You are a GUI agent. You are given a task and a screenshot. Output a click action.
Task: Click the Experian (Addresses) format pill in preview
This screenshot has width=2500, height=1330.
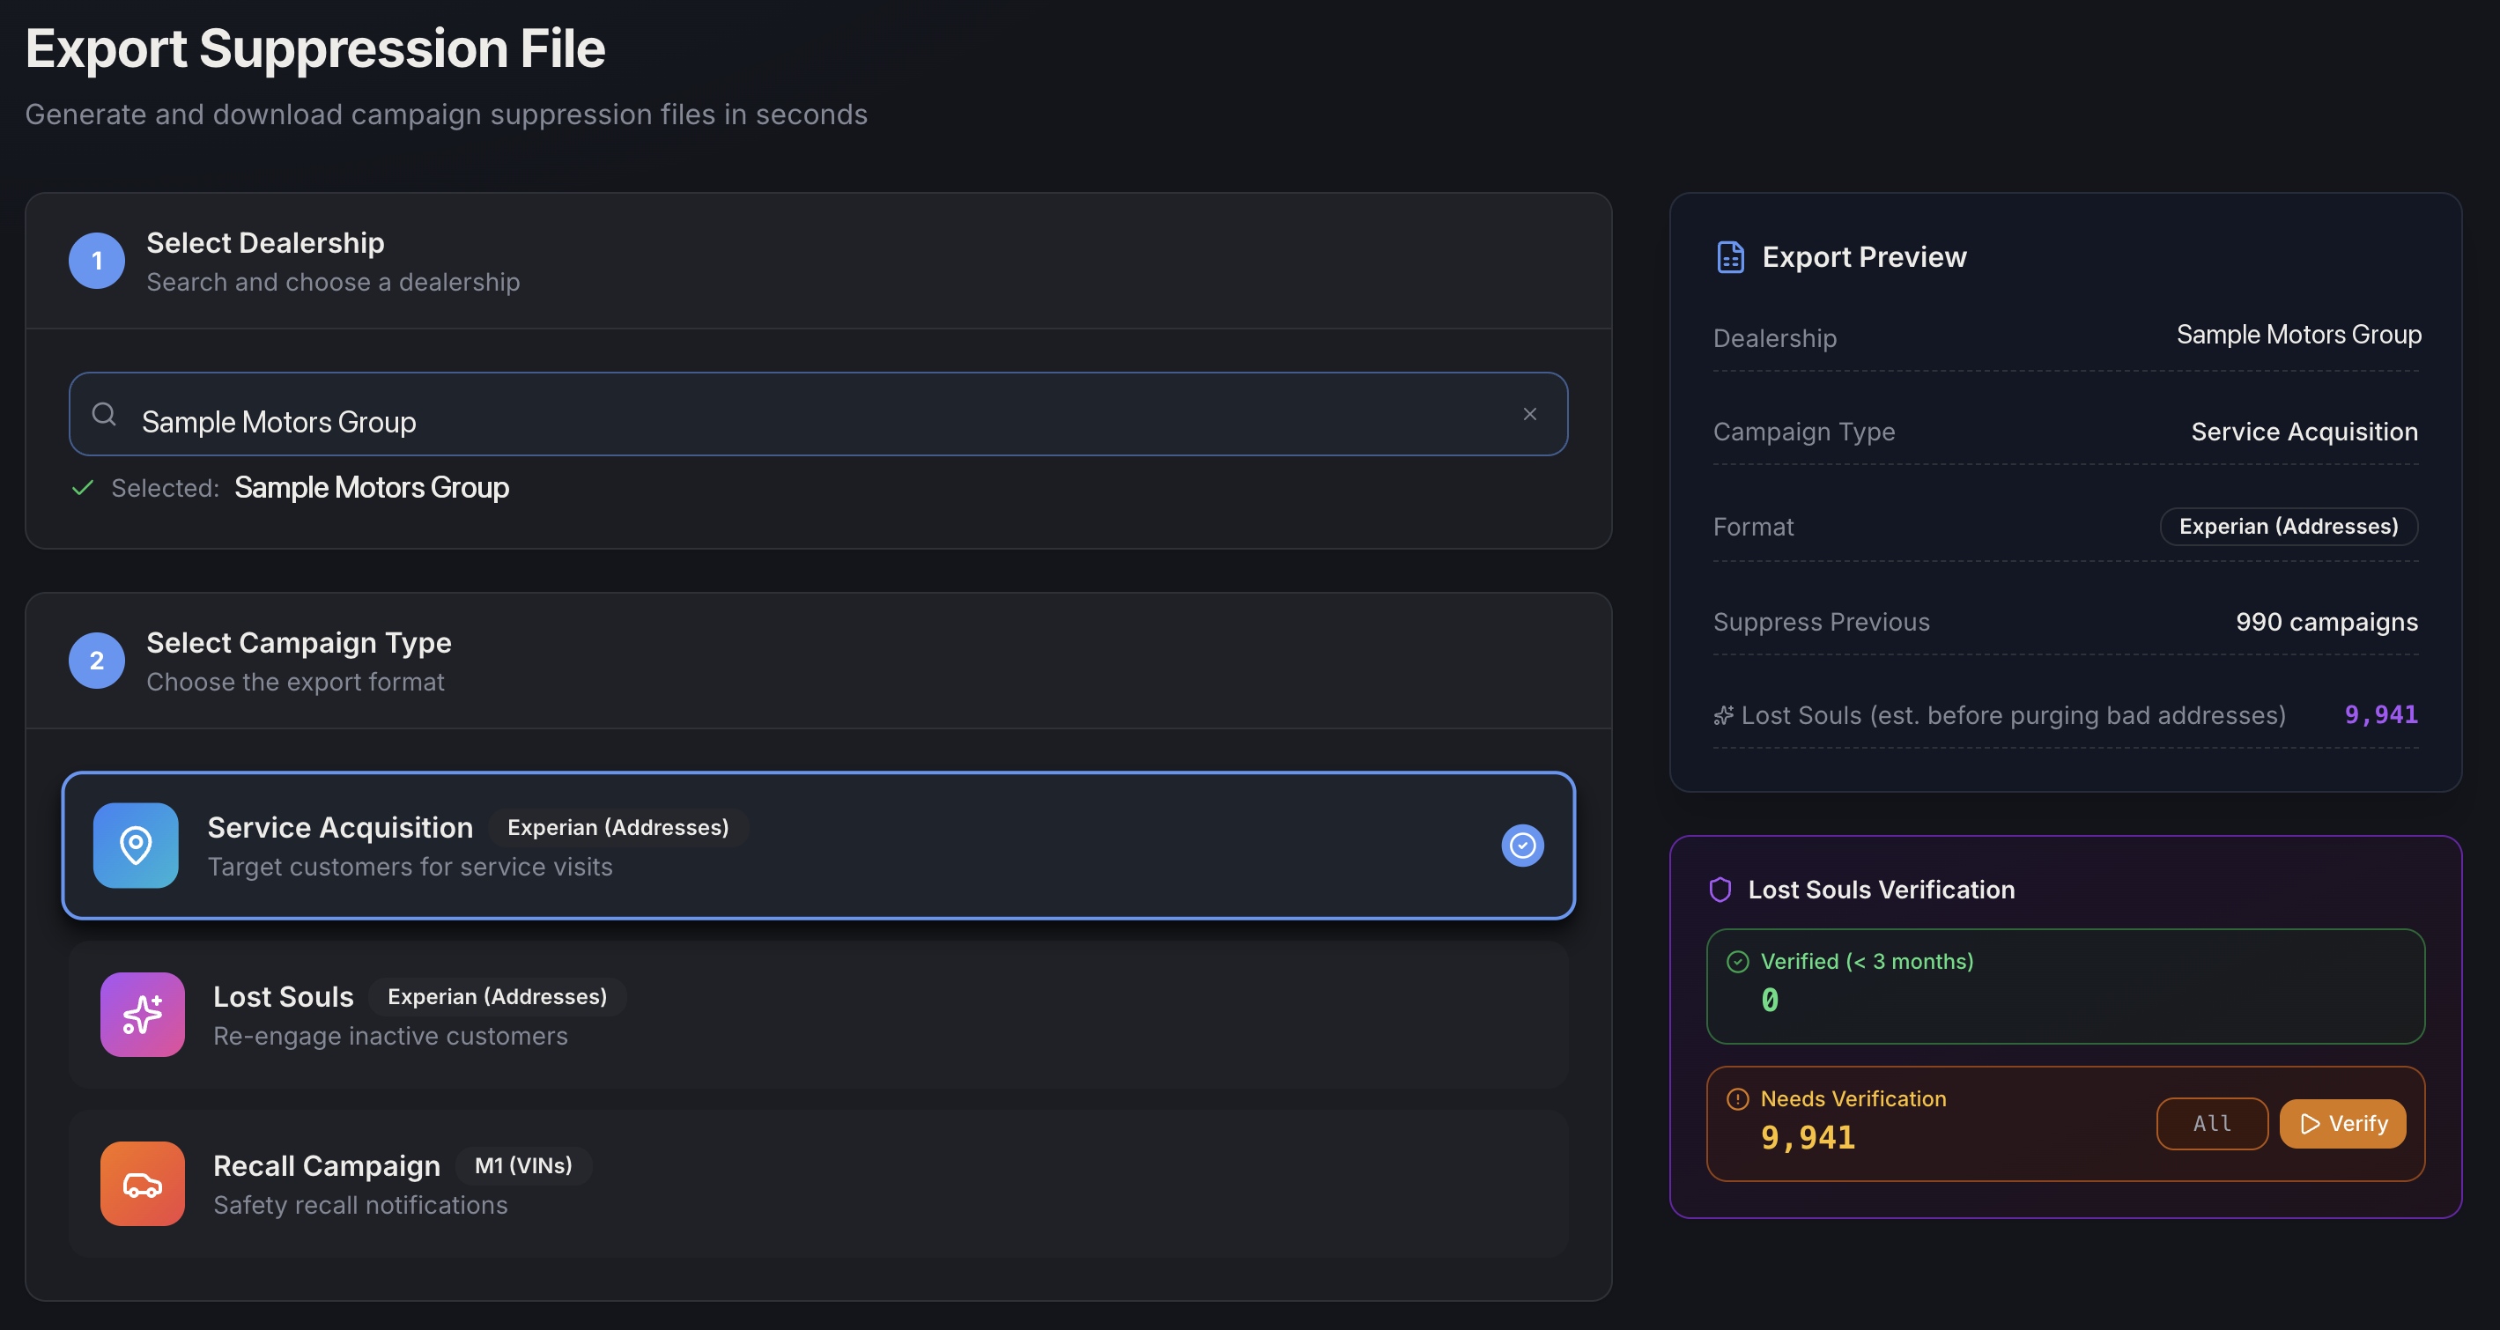(2289, 526)
